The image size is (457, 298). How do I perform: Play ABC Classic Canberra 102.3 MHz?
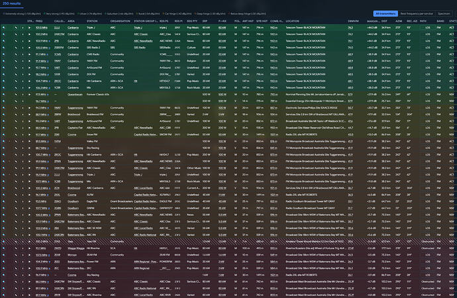coord(29,34)
